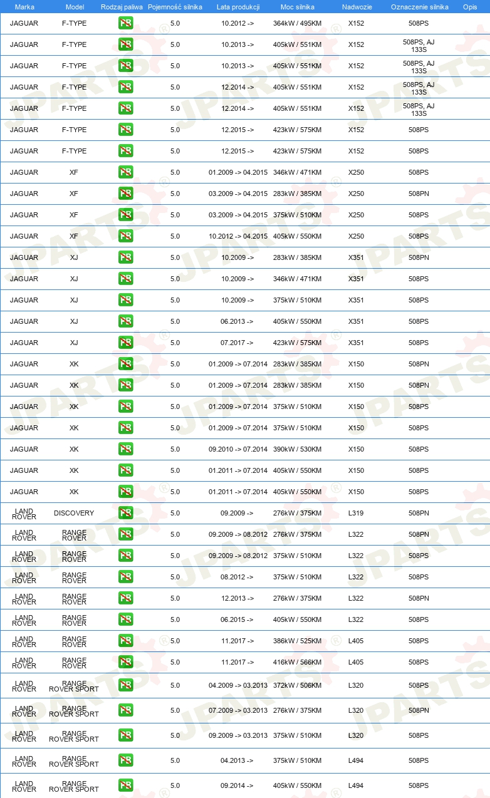The width and height of the screenshot is (490, 798).
Task: Click the Moc silnika column header
Action: click(298, 6)
